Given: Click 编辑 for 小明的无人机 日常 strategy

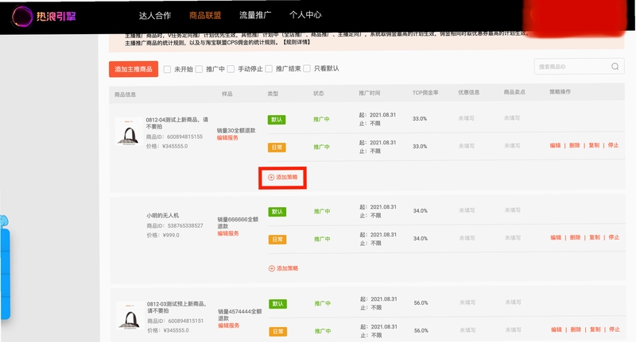Looking at the screenshot, I should 556,237.
